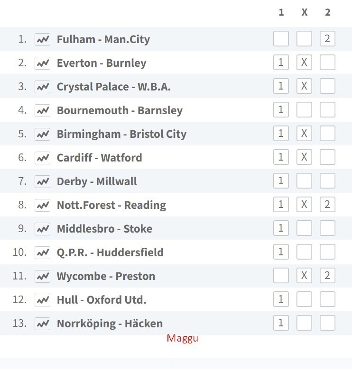
Task: Open statistics icon for Nott.Forest - Reading
Action: [42, 205]
